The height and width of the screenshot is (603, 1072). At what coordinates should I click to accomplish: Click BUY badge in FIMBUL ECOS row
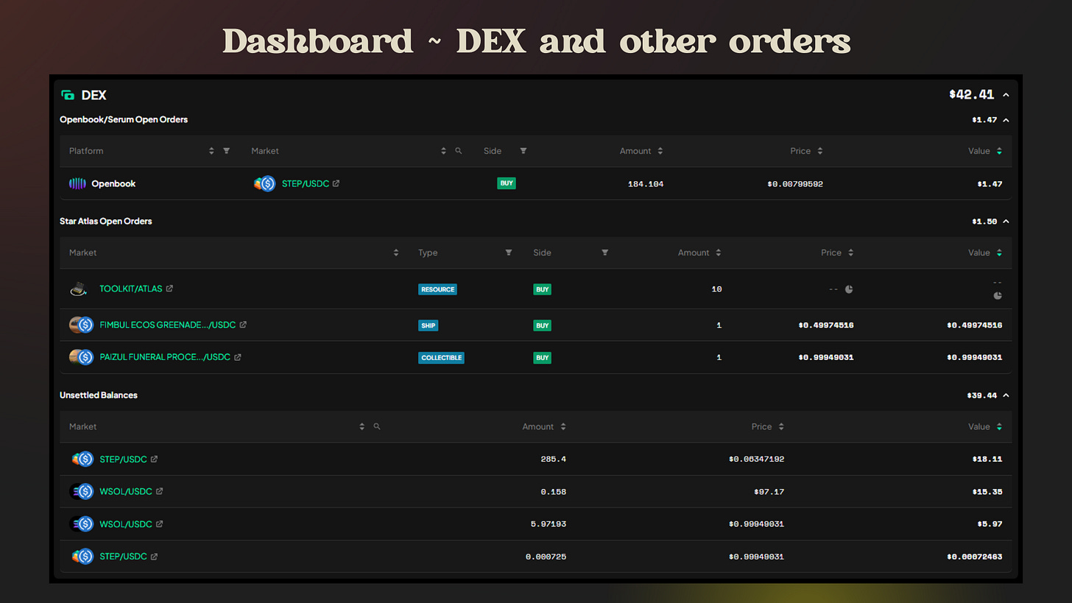point(543,325)
